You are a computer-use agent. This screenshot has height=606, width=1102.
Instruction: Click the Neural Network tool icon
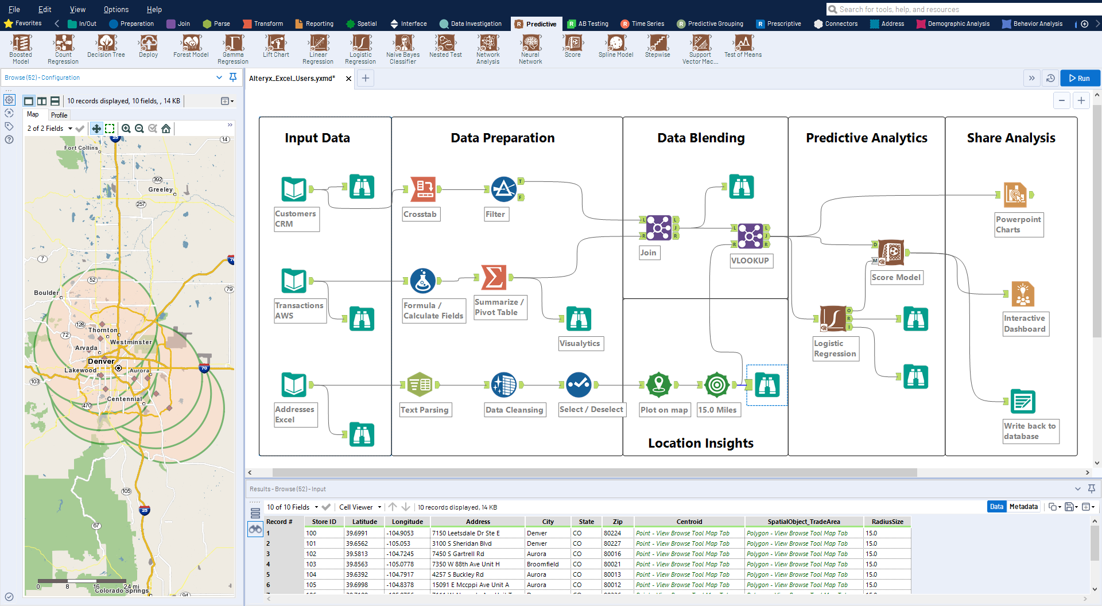click(x=530, y=45)
